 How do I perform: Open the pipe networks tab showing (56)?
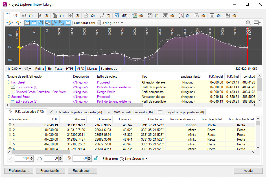[121, 15]
